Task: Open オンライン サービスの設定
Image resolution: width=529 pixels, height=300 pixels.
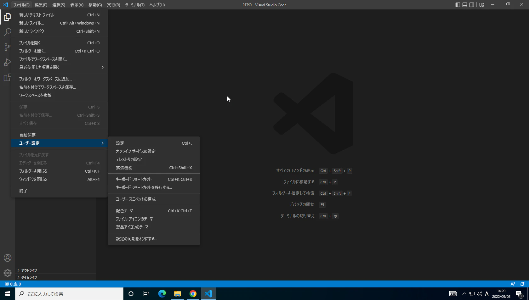Action: (154, 151)
